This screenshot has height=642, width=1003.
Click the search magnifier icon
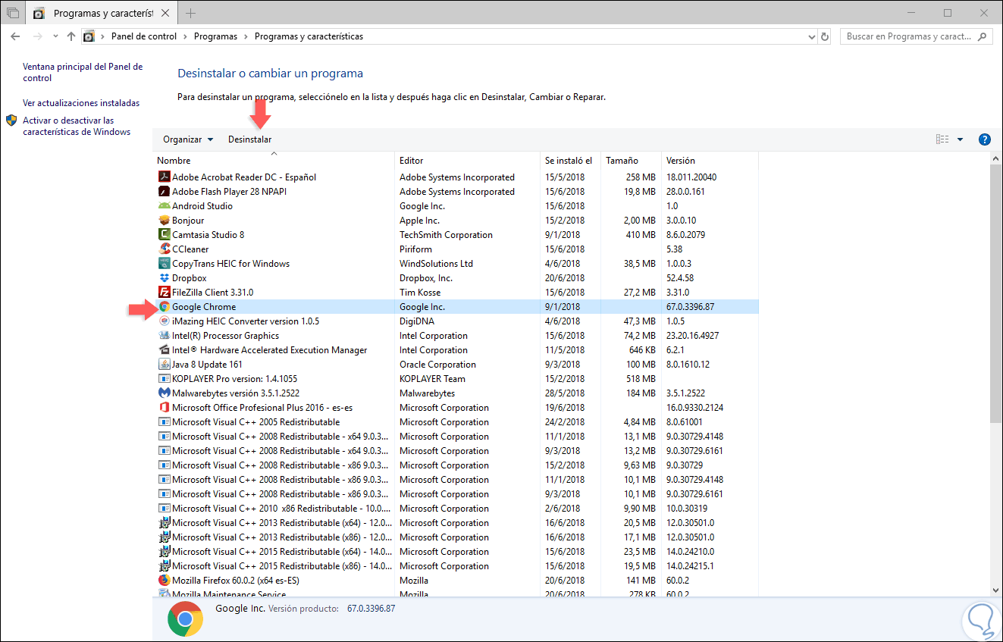coord(983,36)
